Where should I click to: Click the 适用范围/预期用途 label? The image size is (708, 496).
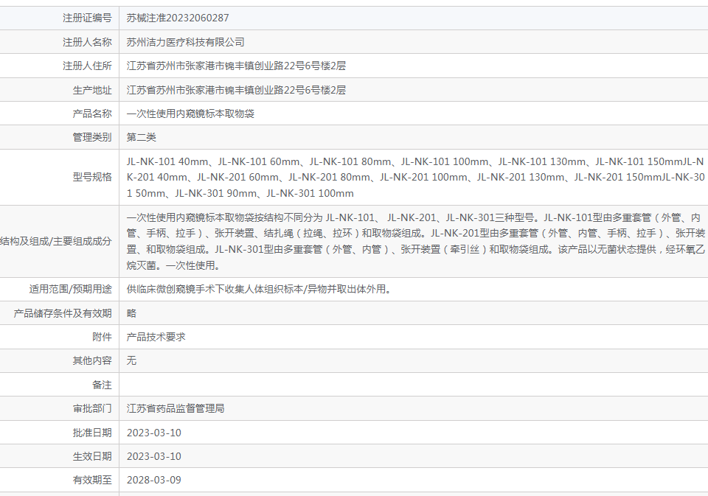pyautogui.click(x=71, y=290)
